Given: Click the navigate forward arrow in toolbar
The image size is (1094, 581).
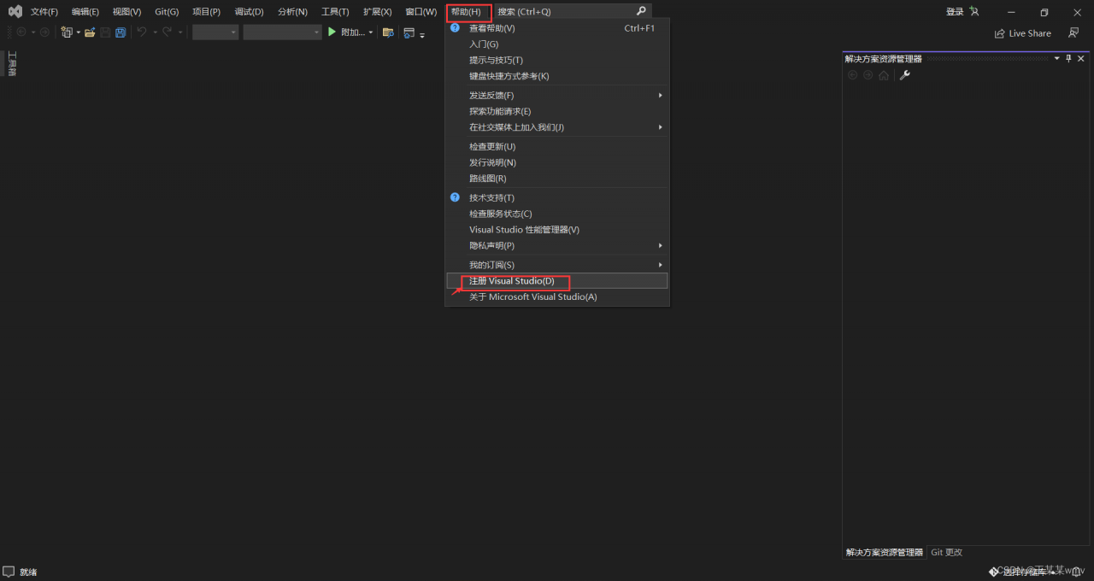Looking at the screenshot, I should (44, 32).
